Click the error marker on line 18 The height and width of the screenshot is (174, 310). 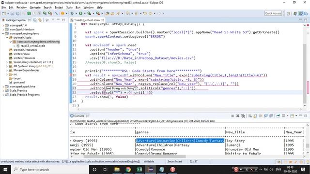coord(71,75)
